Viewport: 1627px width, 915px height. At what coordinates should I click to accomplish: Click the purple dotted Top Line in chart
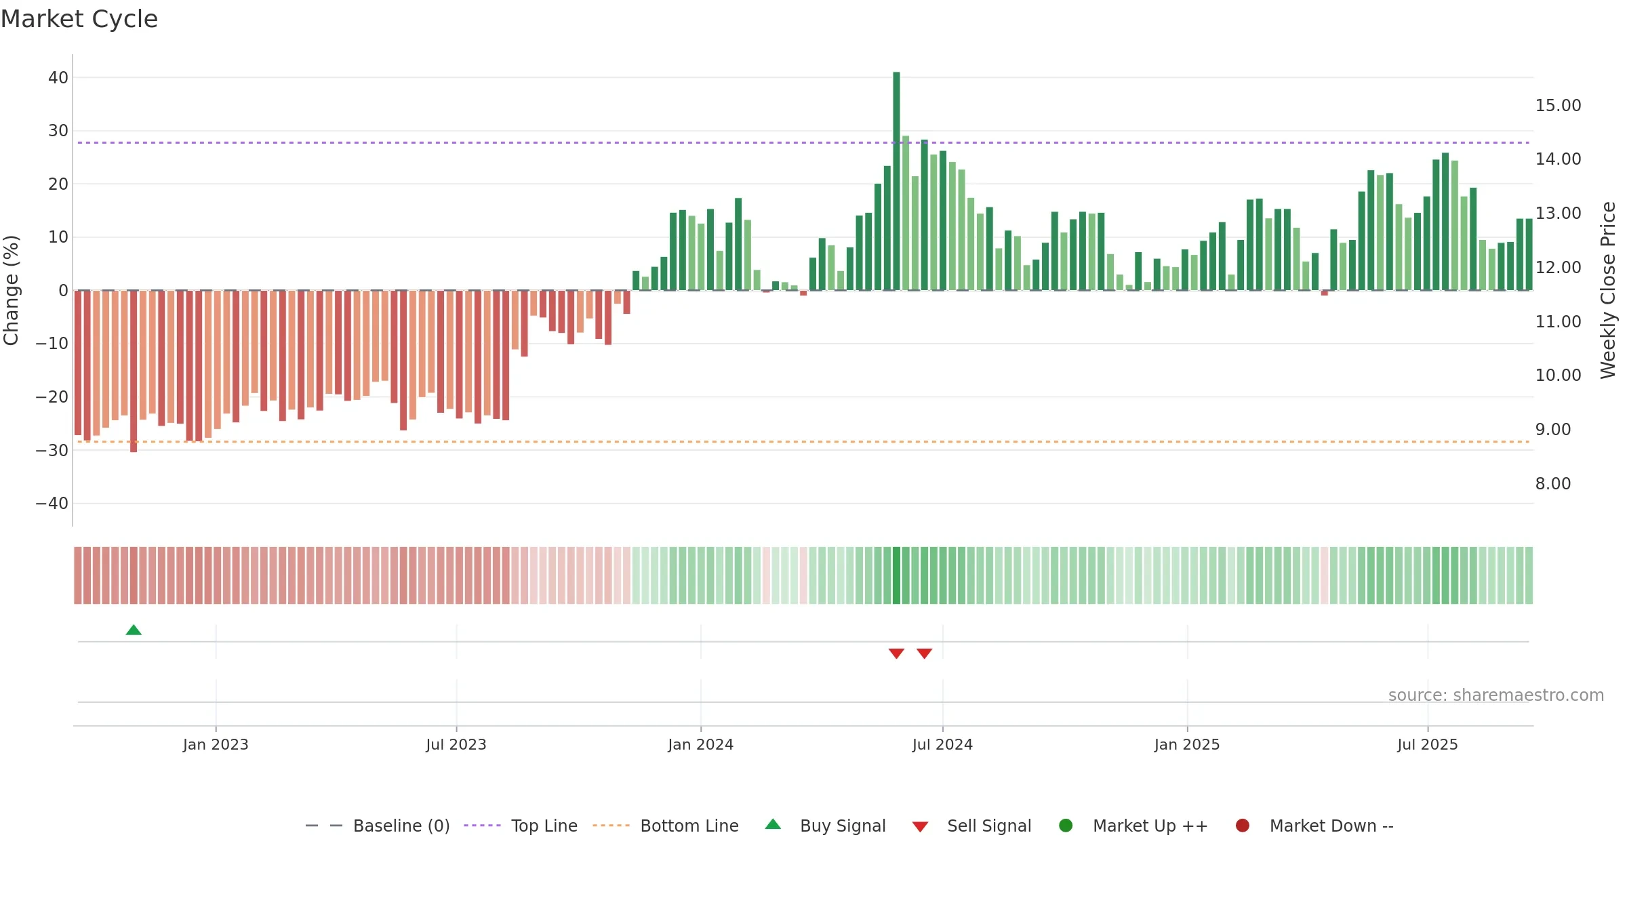point(803,142)
